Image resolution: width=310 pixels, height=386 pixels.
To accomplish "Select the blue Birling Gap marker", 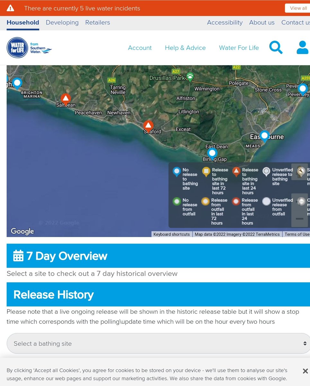I will click(212, 154).
